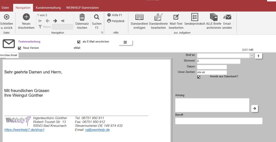
Task: Click the Schließen u. zurück icon
Action: point(6,17)
